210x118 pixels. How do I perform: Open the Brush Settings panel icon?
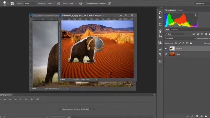point(12,4)
